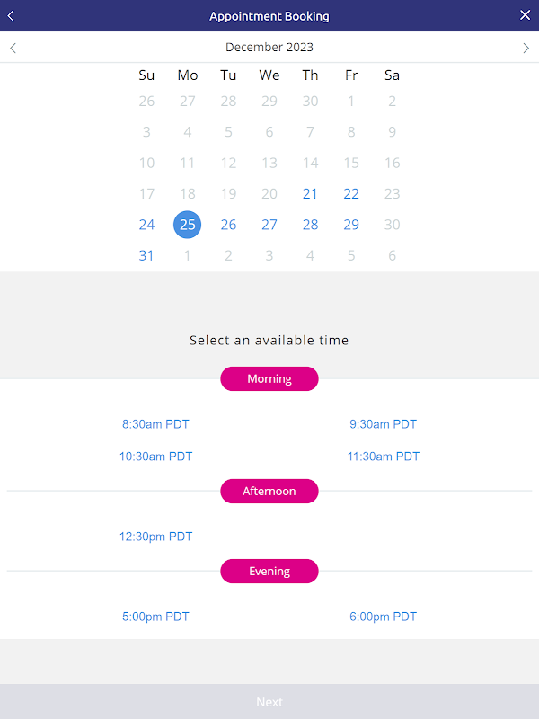Choose the 5:00pm PDT evening slot
This screenshot has height=719, width=539.
[x=155, y=617]
